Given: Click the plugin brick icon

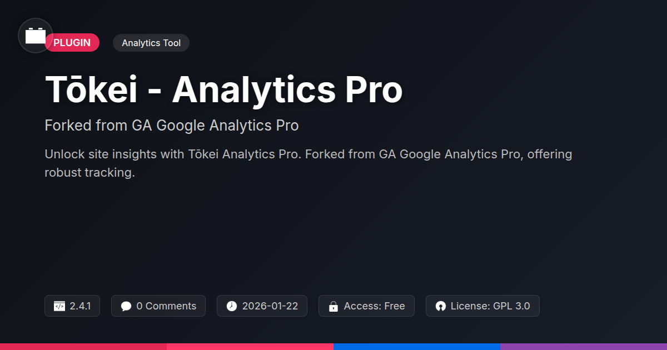Looking at the screenshot, I should [x=36, y=36].
